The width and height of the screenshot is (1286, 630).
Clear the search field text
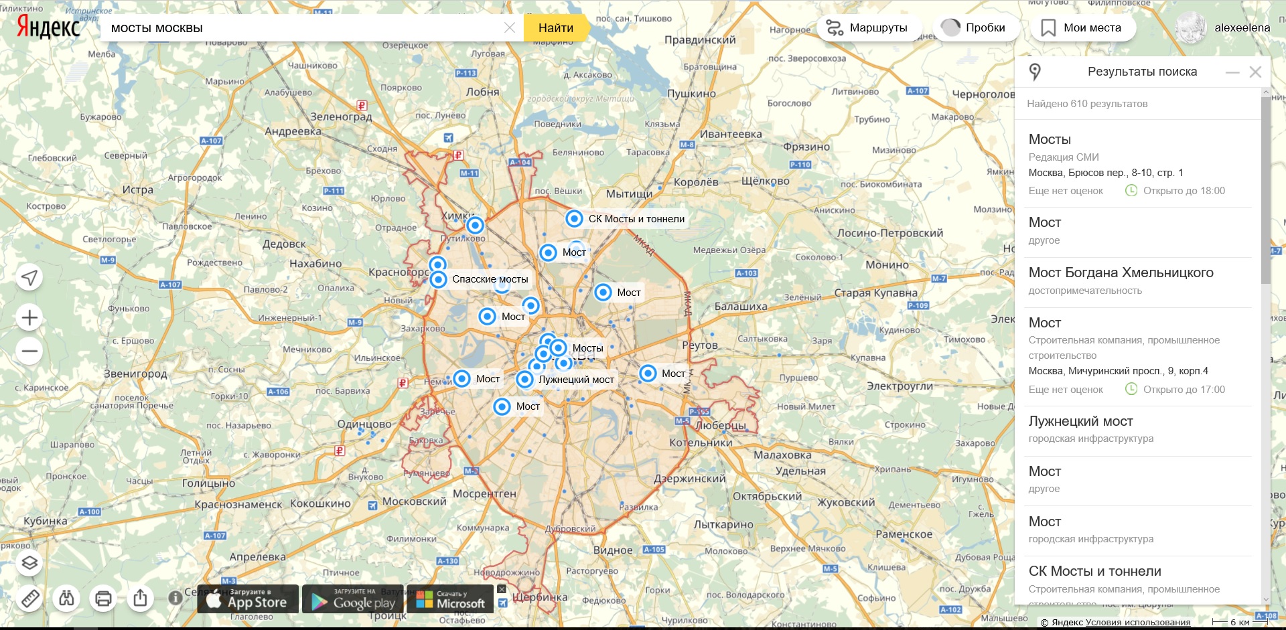pyautogui.click(x=510, y=28)
